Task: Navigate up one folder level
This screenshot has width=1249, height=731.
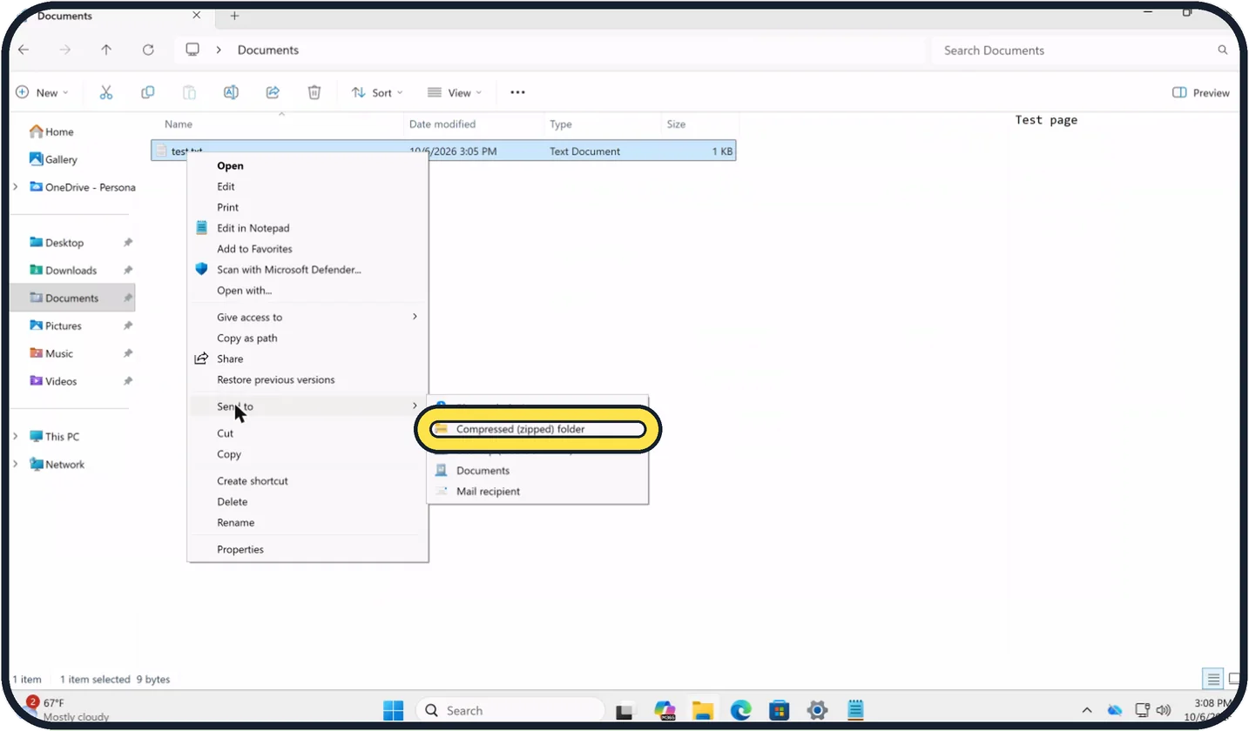Action: coord(106,50)
